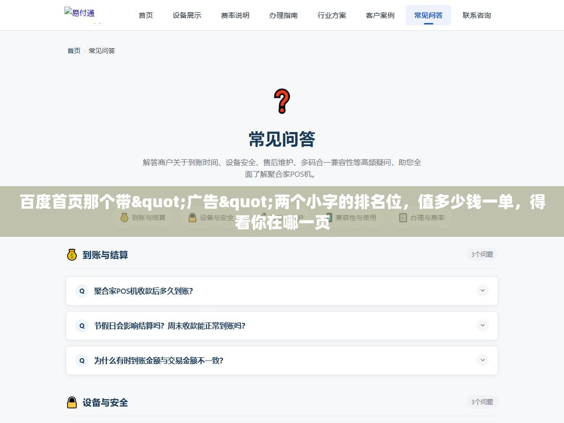Expand chevron for 节假日会影响结算吗 question
Image resolution: width=564 pixels, height=423 pixels.
coord(483,325)
